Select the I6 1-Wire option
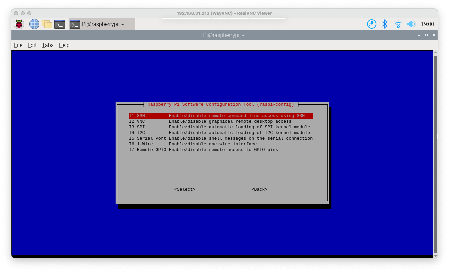This screenshot has height=272, width=449. tap(221, 144)
